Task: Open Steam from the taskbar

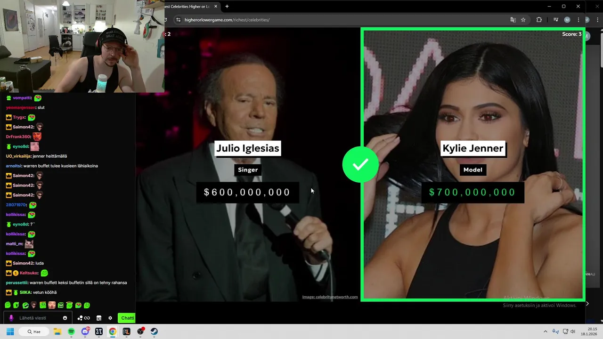Action: pos(154,331)
